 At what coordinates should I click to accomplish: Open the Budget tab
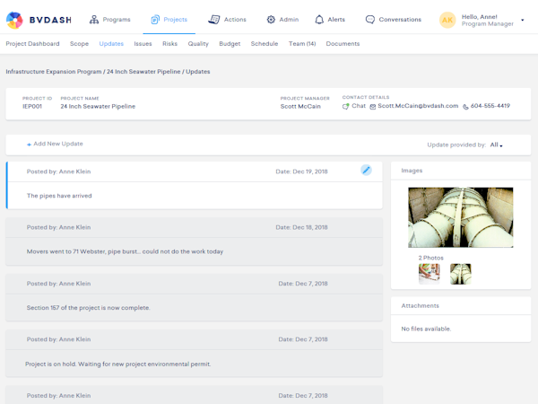230,43
